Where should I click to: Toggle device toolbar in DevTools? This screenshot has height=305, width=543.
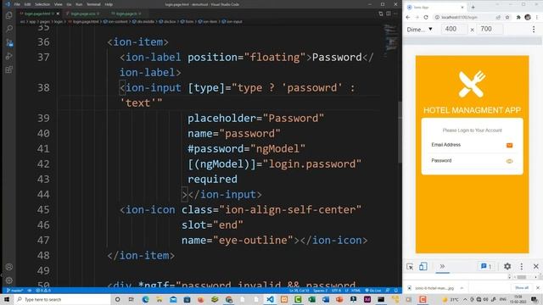(x=423, y=266)
